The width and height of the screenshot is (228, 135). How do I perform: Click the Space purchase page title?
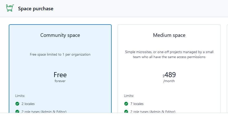pos(36,9)
